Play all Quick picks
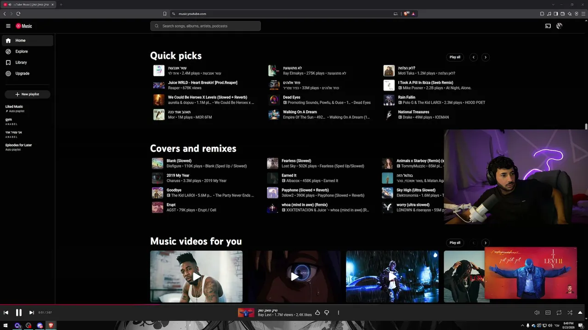The width and height of the screenshot is (588, 330). point(455,57)
